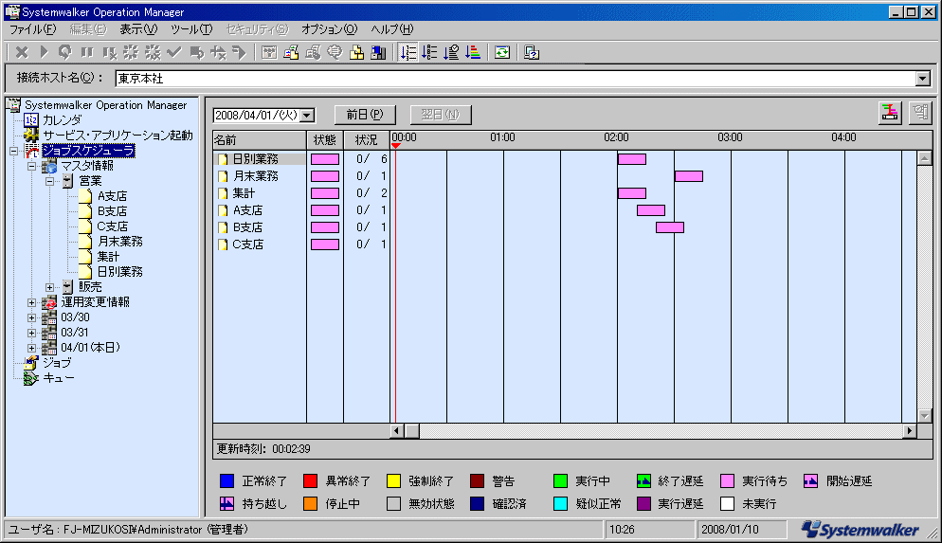
Task: Select 集計 folder in tree
Action: pyautogui.click(x=108, y=257)
